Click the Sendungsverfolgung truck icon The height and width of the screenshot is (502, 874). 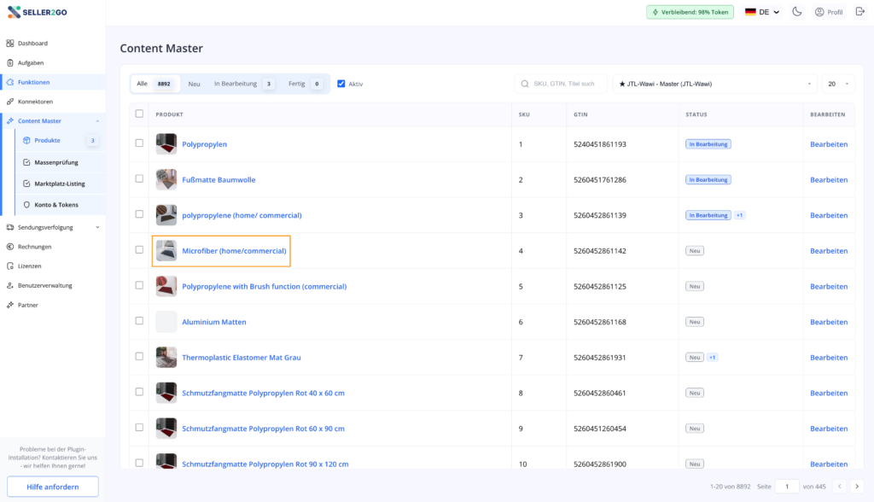10,227
